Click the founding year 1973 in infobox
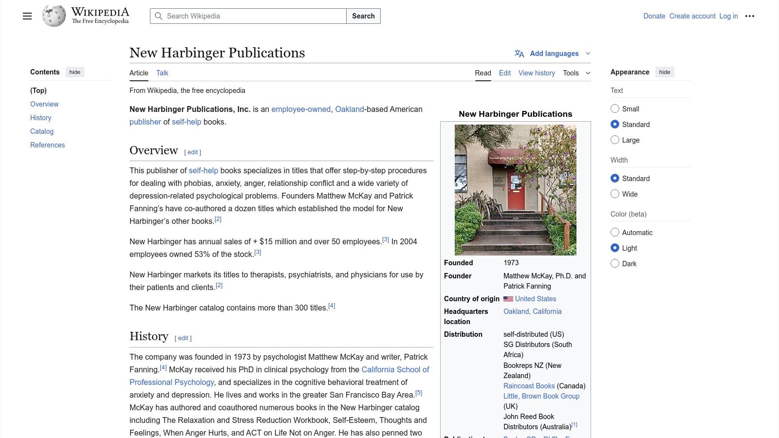The image size is (779, 438). 511,263
